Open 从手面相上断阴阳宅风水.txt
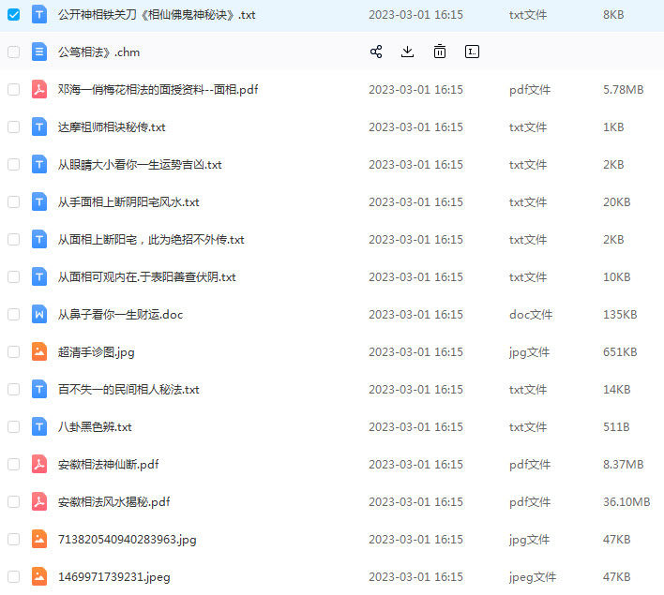Screen dimensions: 664x595 [x=128, y=202]
